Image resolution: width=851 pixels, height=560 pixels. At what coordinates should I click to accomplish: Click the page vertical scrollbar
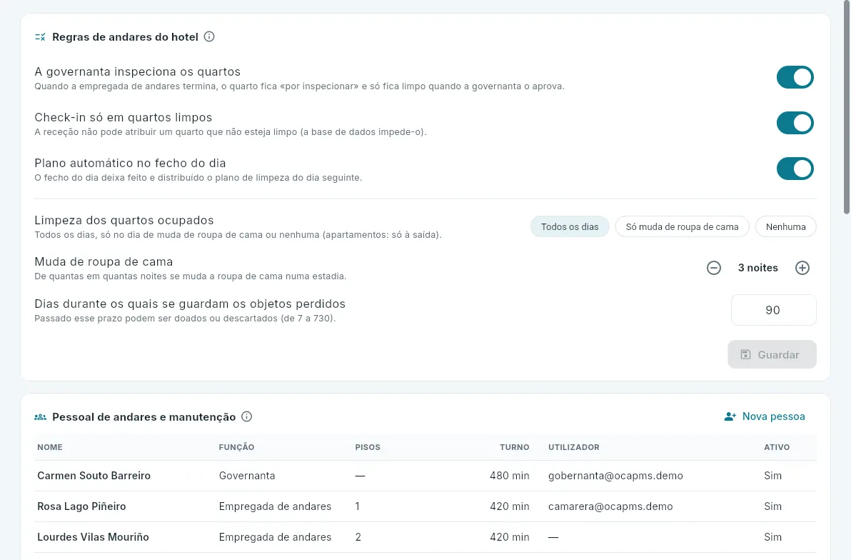point(847,109)
